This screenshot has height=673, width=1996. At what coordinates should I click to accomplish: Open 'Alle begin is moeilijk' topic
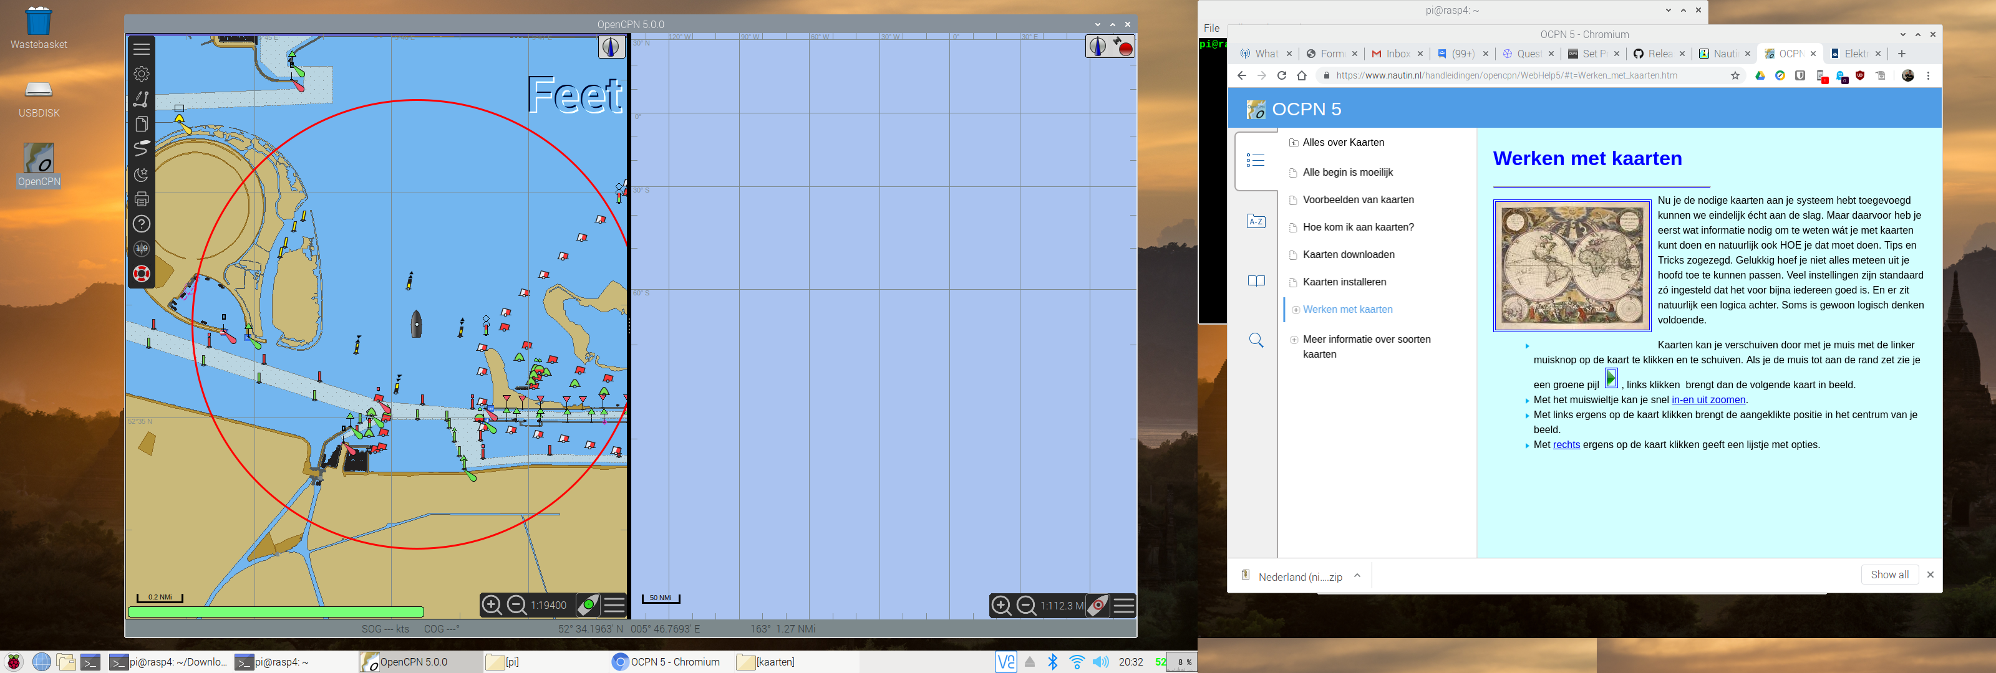1347,173
